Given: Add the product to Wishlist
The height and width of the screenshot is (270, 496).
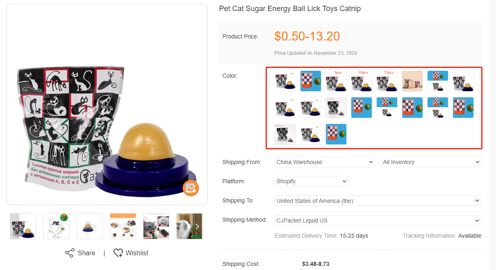Looking at the screenshot, I should (x=118, y=253).
